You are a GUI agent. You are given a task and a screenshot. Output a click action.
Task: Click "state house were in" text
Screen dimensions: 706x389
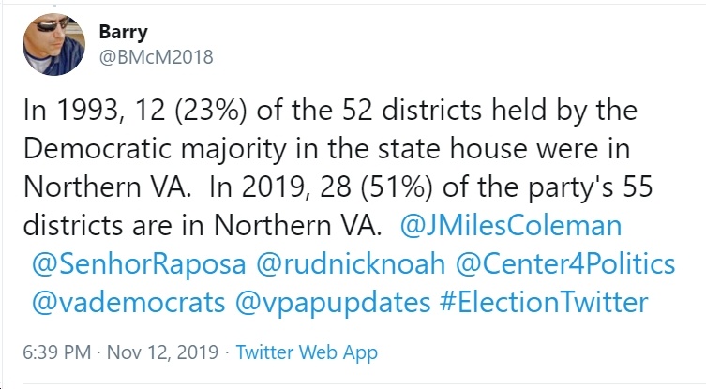[503, 149]
